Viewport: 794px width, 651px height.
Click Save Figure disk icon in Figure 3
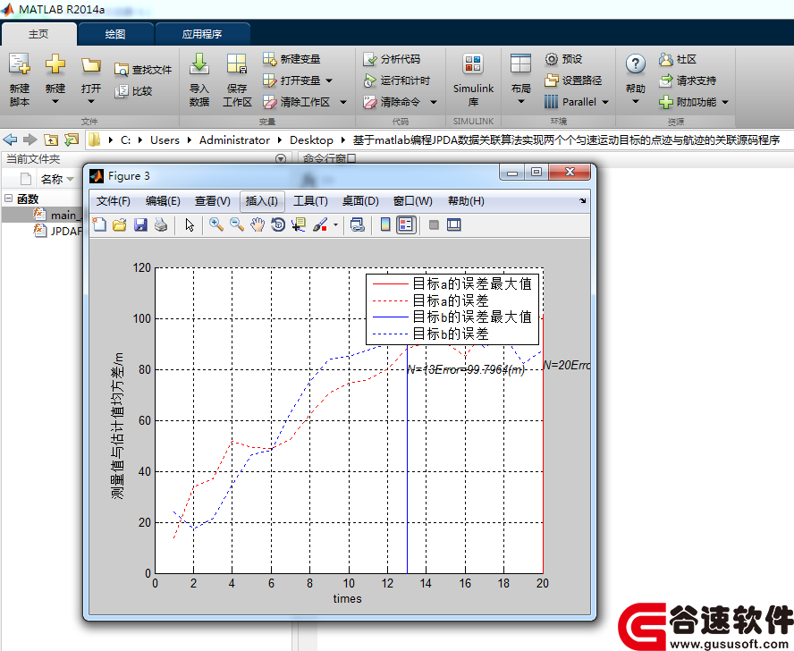click(140, 224)
